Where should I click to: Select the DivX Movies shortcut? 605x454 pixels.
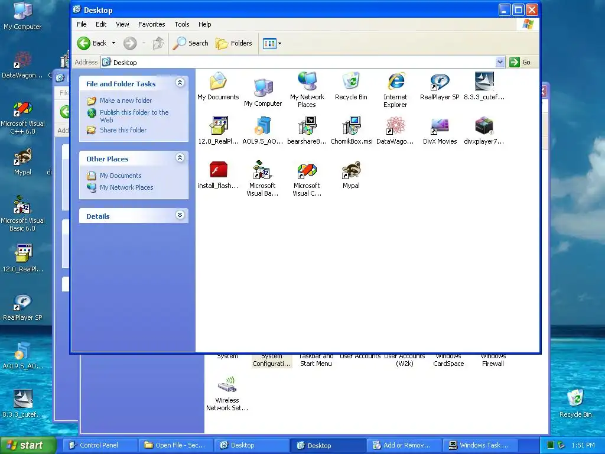click(440, 131)
